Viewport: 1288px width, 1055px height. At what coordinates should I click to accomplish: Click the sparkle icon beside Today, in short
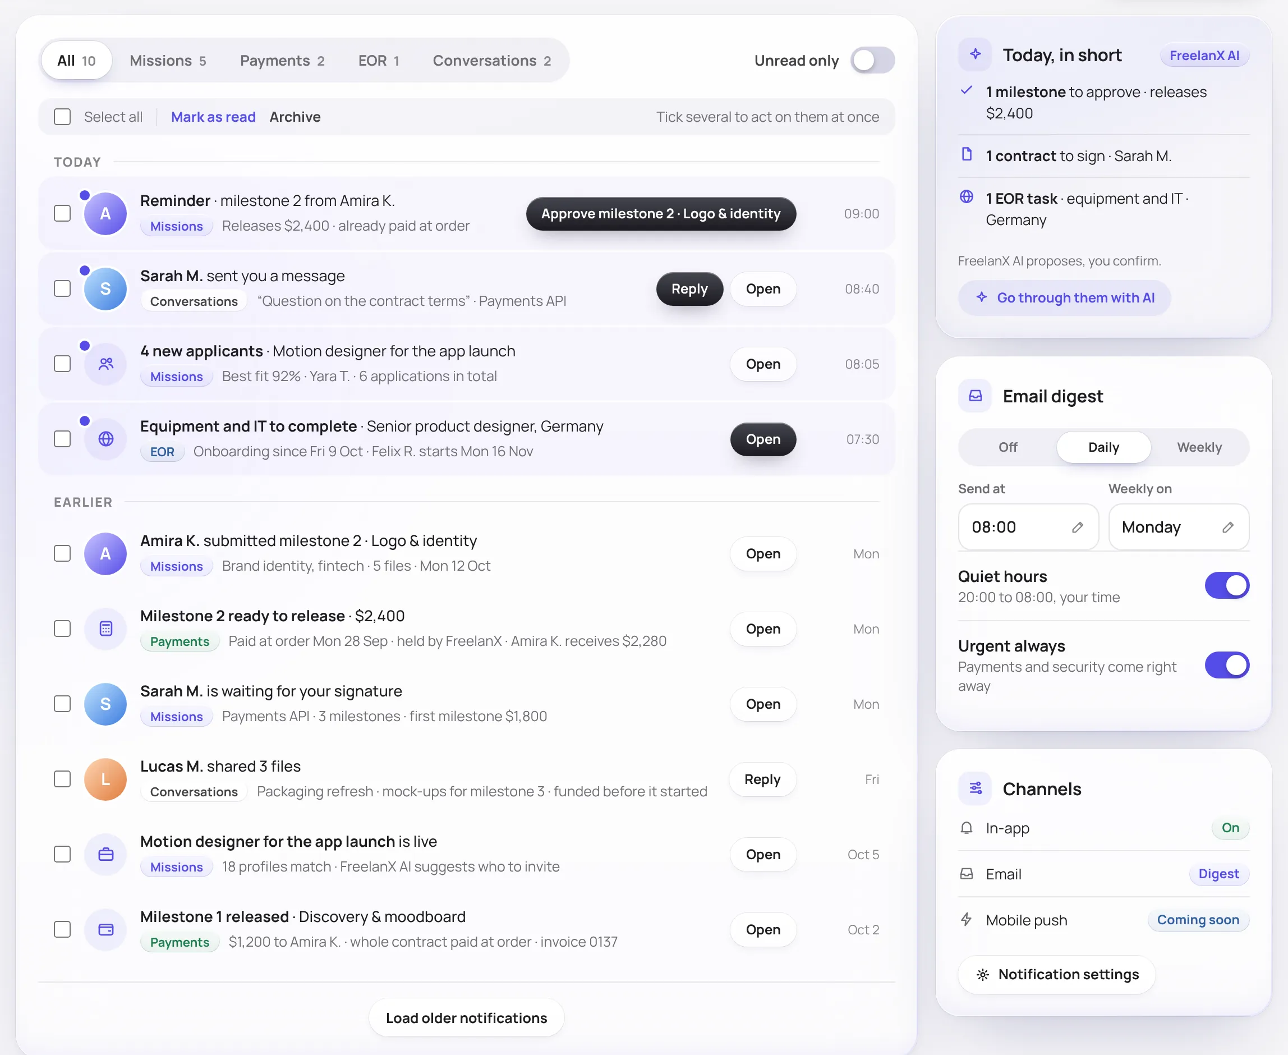click(x=975, y=54)
